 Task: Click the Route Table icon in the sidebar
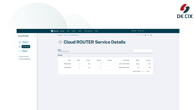coord(20,47)
